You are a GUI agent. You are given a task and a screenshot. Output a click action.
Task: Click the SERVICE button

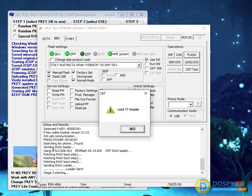pos(175,62)
